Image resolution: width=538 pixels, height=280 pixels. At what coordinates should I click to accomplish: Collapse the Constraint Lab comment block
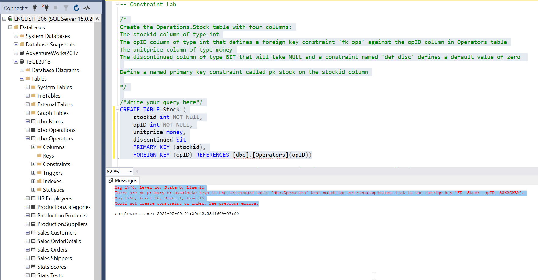pos(117,5)
